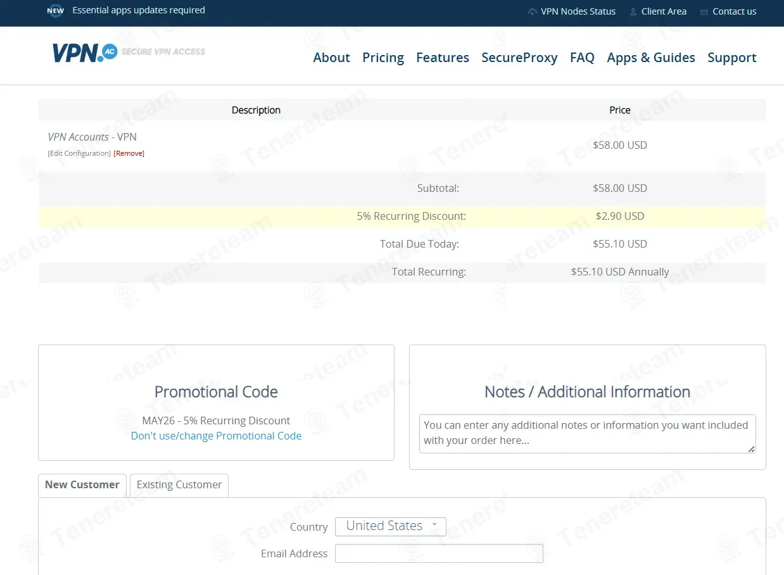The height and width of the screenshot is (575, 784).
Task: Click the VPN Accounts - VPN item text
Action: click(92, 137)
